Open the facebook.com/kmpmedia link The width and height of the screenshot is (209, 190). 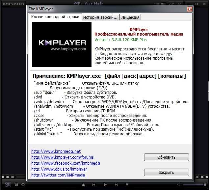tap(65, 163)
